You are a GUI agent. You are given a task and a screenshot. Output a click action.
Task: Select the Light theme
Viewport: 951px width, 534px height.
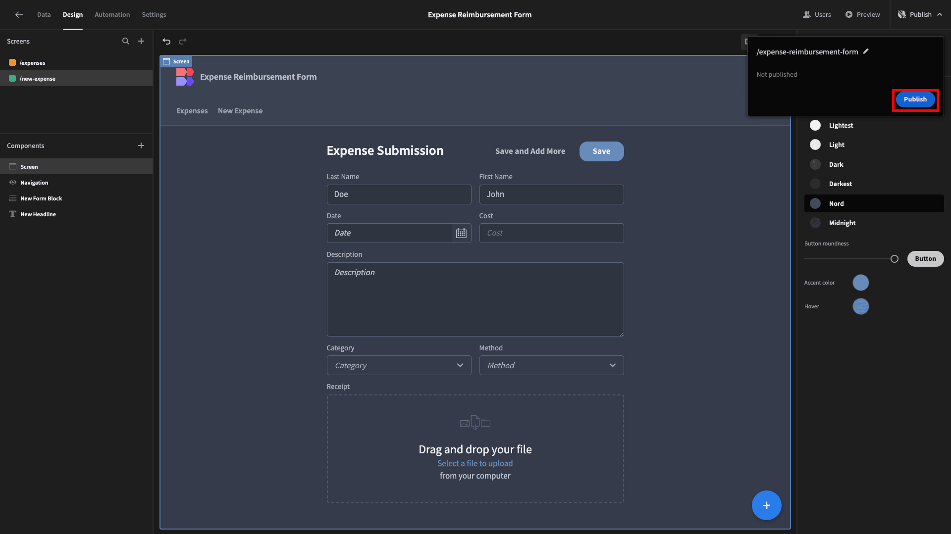coord(874,145)
